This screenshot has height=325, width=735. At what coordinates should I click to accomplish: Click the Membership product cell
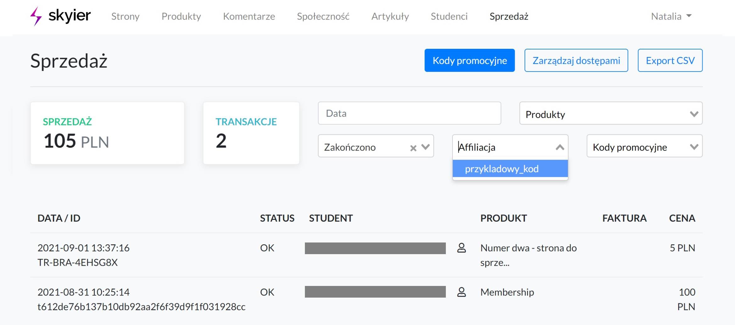[507, 292]
